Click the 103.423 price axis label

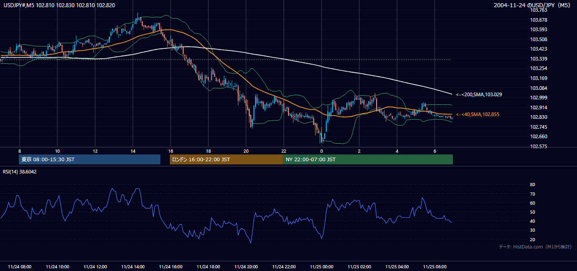point(539,49)
